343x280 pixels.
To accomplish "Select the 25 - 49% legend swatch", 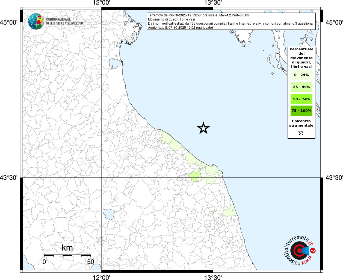I will [x=301, y=87].
